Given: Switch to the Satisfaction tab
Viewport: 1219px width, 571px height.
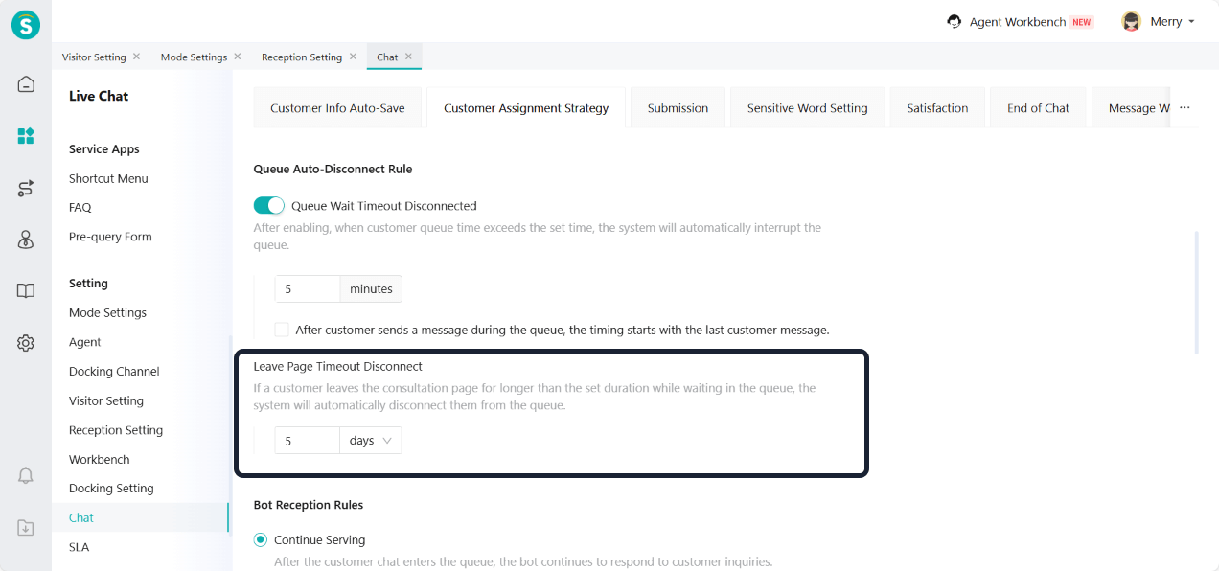Looking at the screenshot, I should tap(937, 108).
